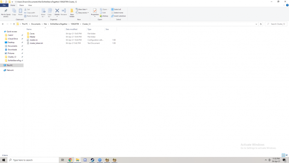Click Select all in ribbon
Screen dimensions: 289x163
[x=117, y=9]
